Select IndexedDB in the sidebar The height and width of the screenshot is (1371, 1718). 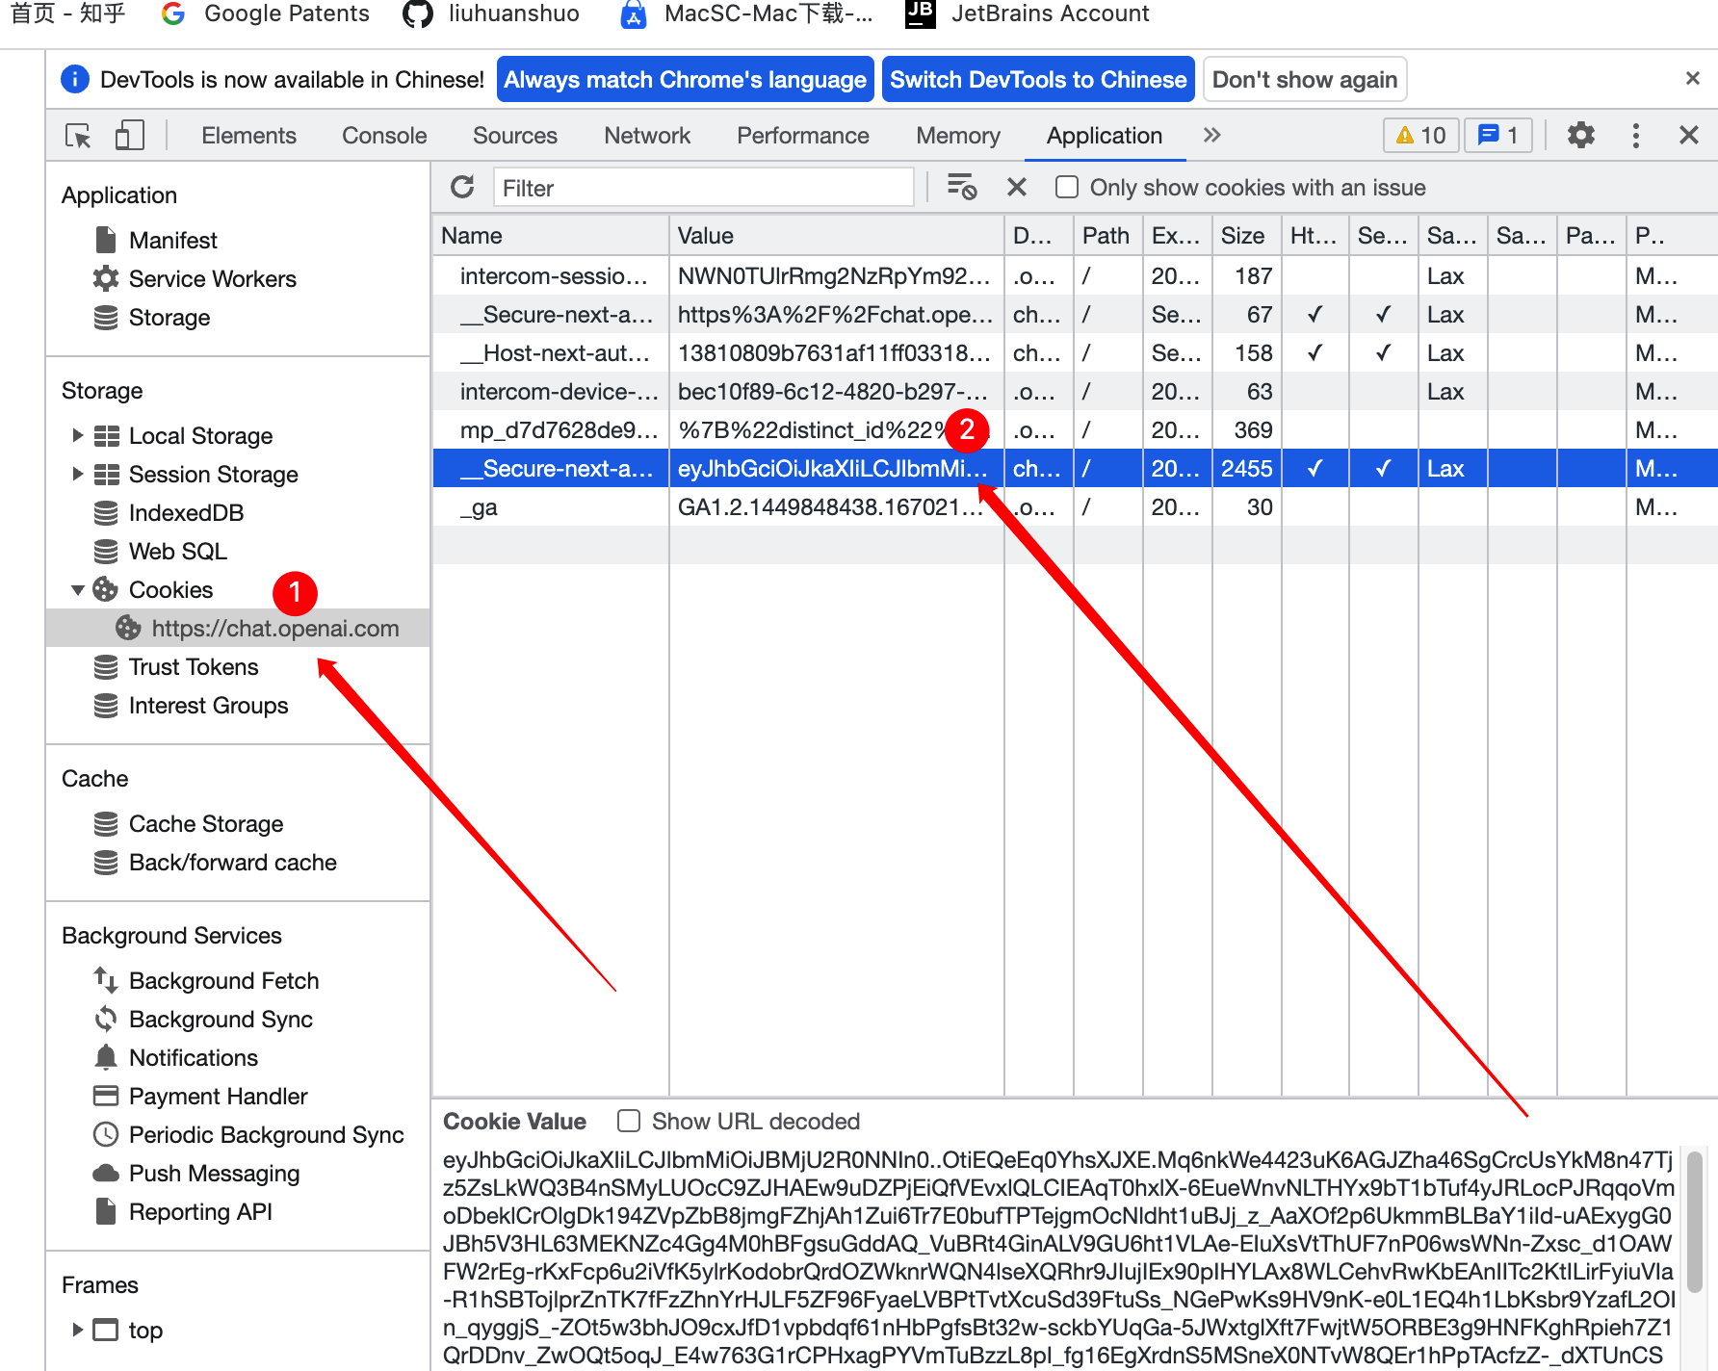coord(185,512)
